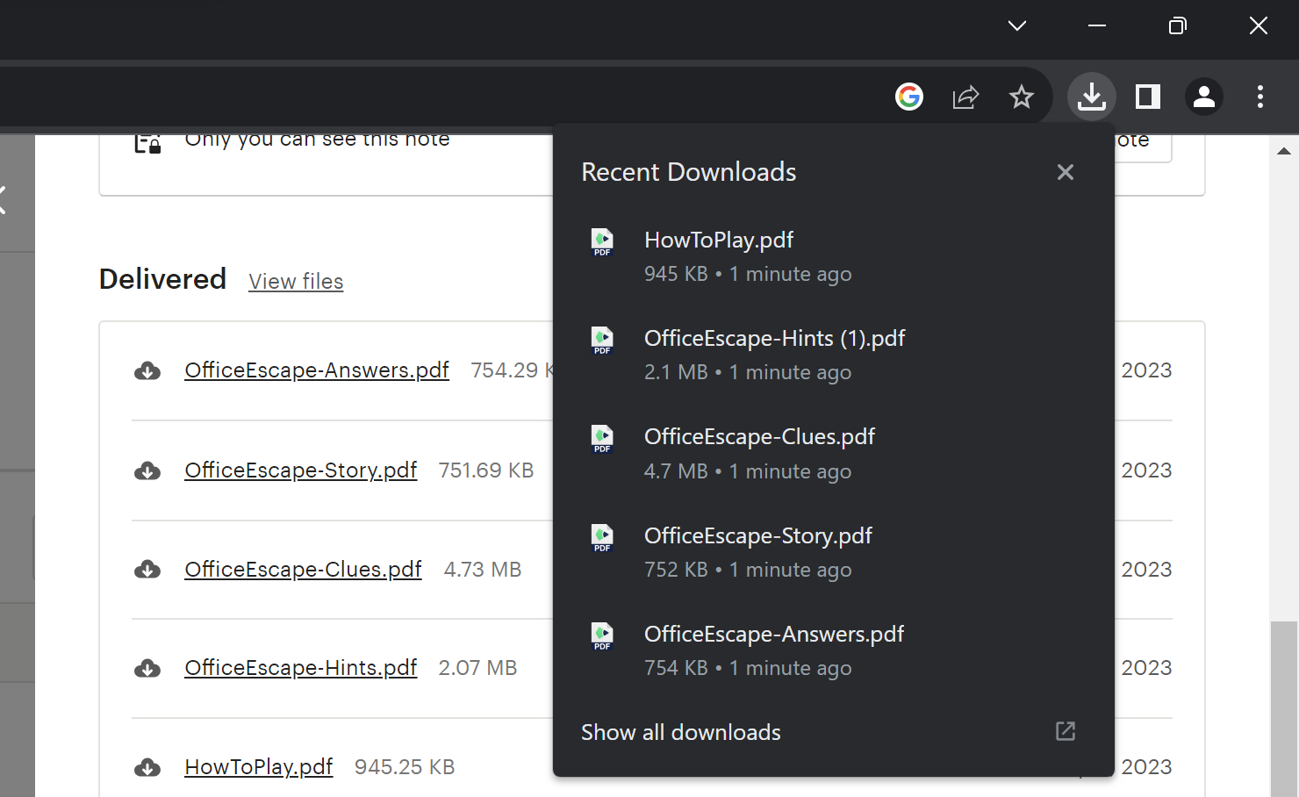Click the View files link
Screen dimensions: 1299x797
pyautogui.click(x=296, y=282)
